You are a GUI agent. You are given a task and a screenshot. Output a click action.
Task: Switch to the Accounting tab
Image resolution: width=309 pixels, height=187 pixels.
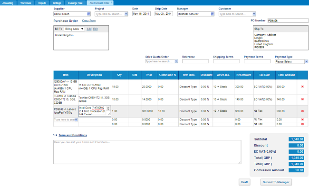(x=8, y=3)
